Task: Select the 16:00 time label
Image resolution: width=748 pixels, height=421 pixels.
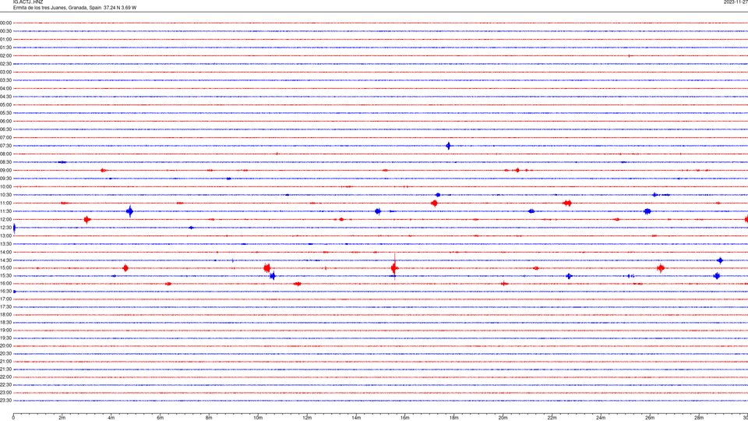Action: point(5,283)
